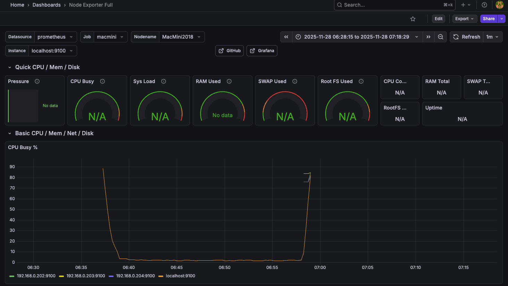Click the refresh circular arrows icon
The height and width of the screenshot is (286, 508).
point(456,37)
